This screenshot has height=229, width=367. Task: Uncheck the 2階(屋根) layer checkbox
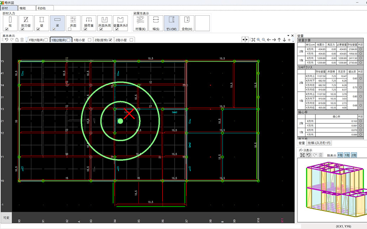[110, 40]
